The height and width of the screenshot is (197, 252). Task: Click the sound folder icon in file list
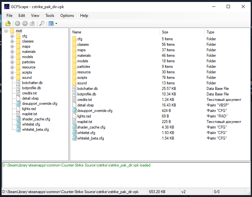click(x=74, y=83)
